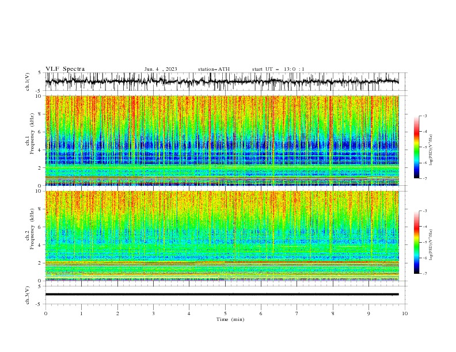Image resolution: width=456 pixels, height=352 pixels.
Task: Click the "4" kHz tick of ch.1 spectrogram
Action: tap(40, 150)
